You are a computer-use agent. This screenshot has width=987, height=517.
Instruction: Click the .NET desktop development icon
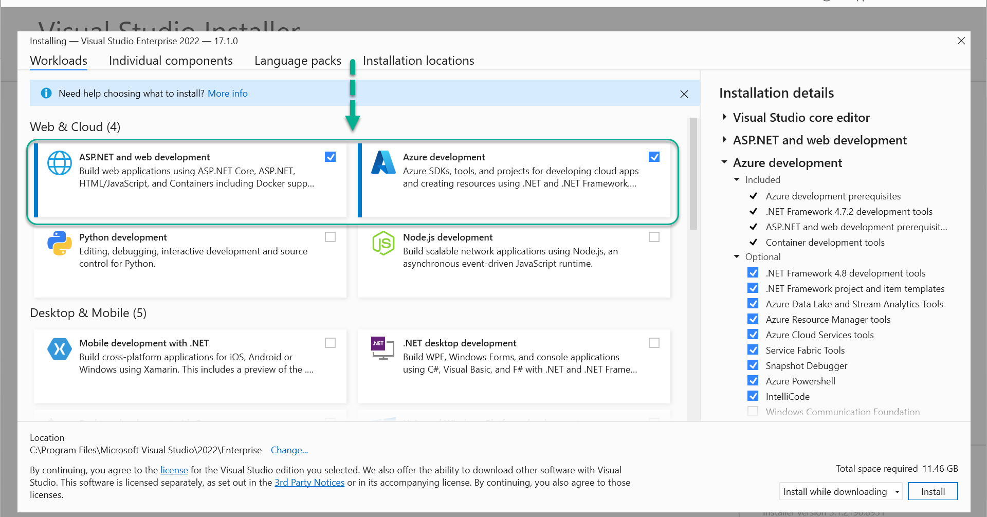382,348
